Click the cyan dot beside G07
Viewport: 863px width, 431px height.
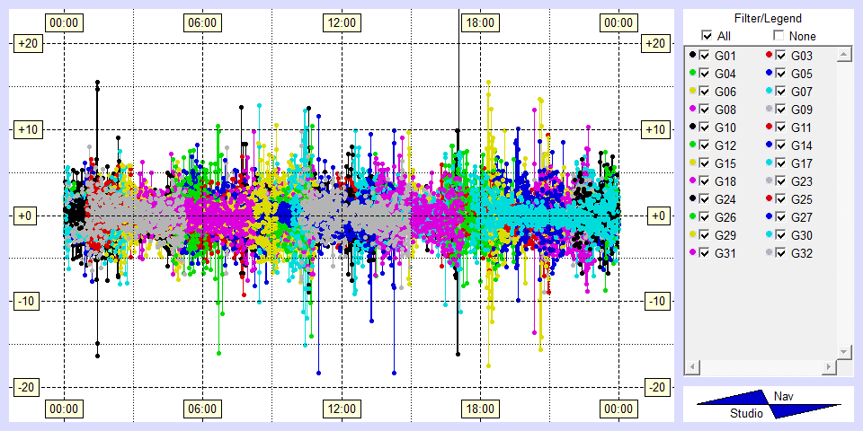pos(768,92)
